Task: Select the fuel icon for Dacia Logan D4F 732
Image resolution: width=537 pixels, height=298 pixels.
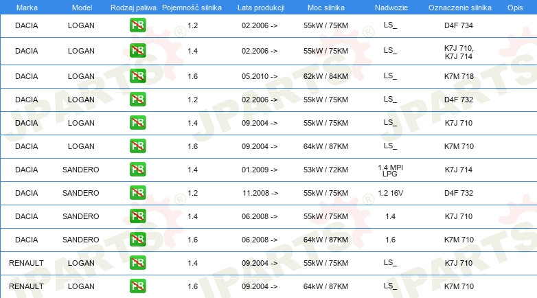Action: (137, 100)
